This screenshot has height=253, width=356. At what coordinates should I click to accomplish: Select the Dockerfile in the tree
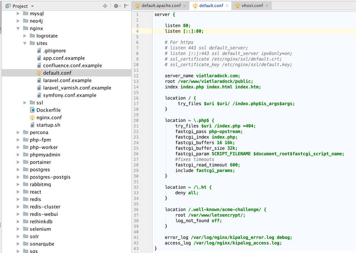pyautogui.click(x=48, y=110)
